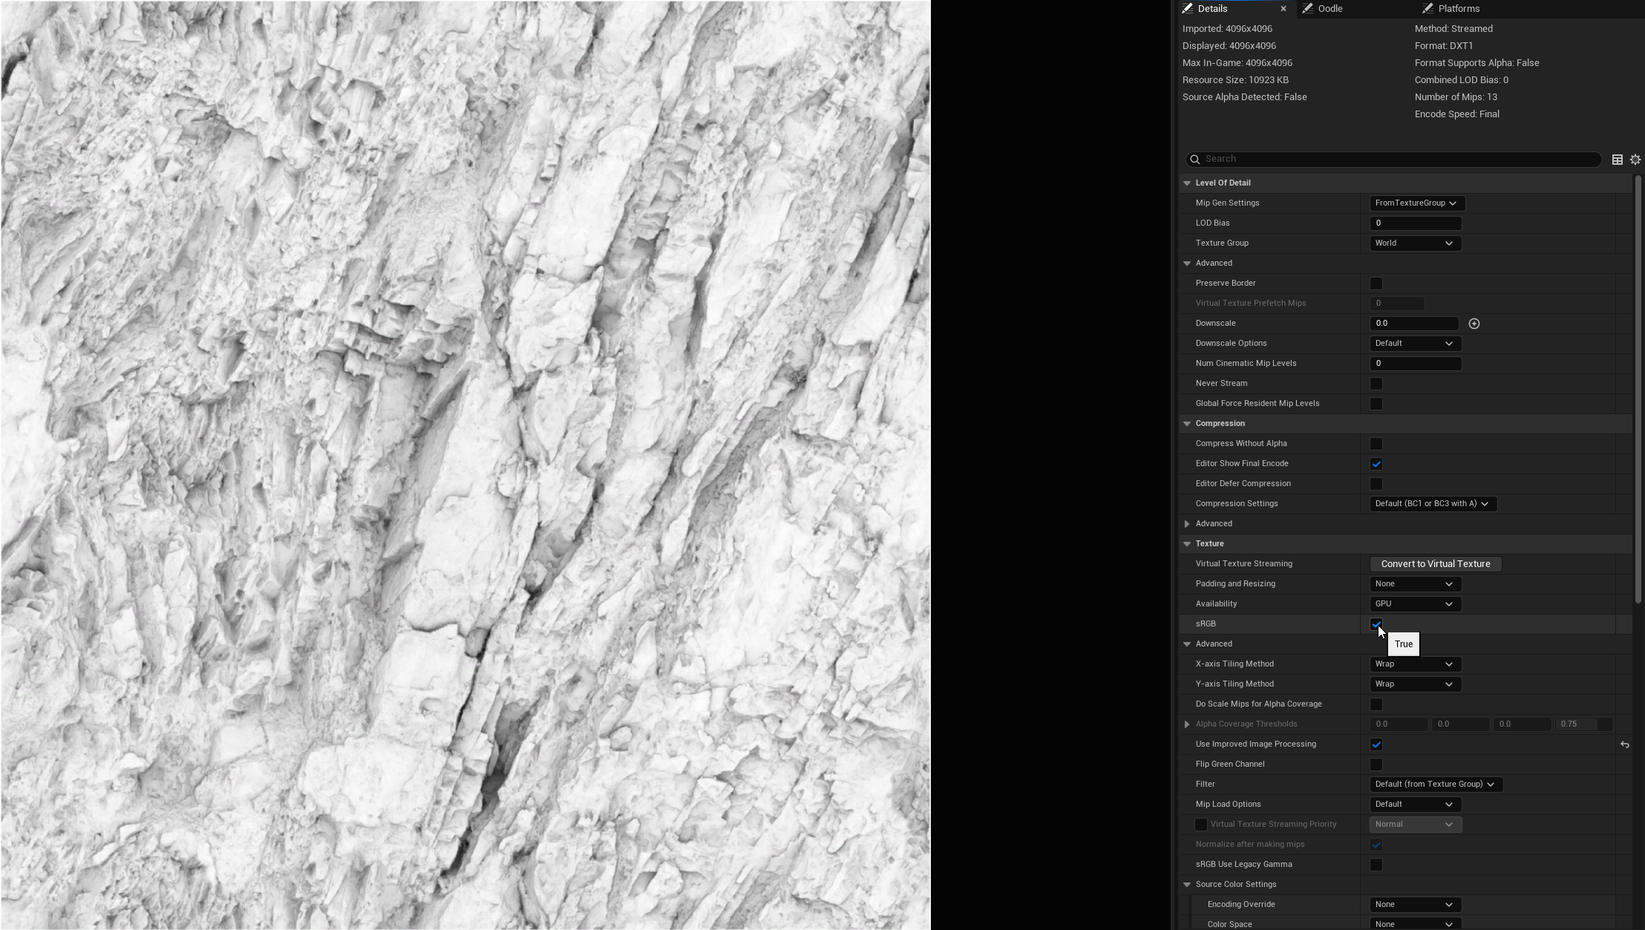1645x930 pixels.
Task: Click the LOD Bias value field
Action: [x=1414, y=223]
